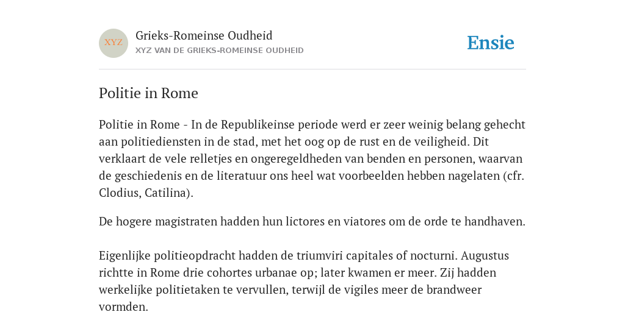This screenshot has height=312, width=625.
Task: Open the Ensie logo link
Action: point(491,43)
